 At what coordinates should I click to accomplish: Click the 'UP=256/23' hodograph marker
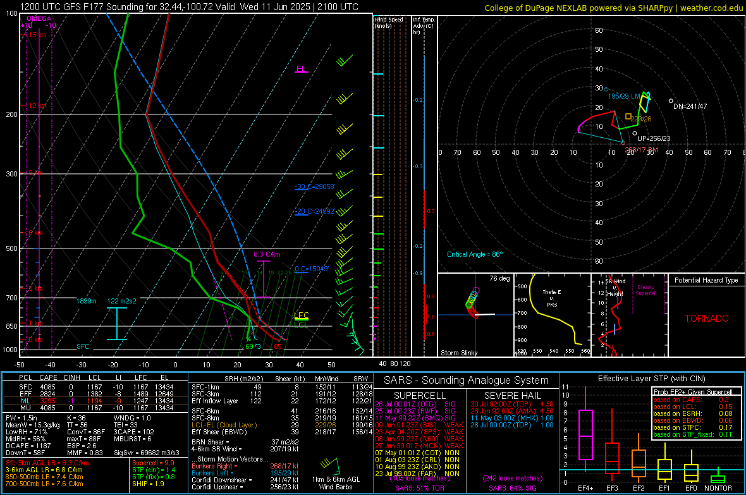[654, 138]
